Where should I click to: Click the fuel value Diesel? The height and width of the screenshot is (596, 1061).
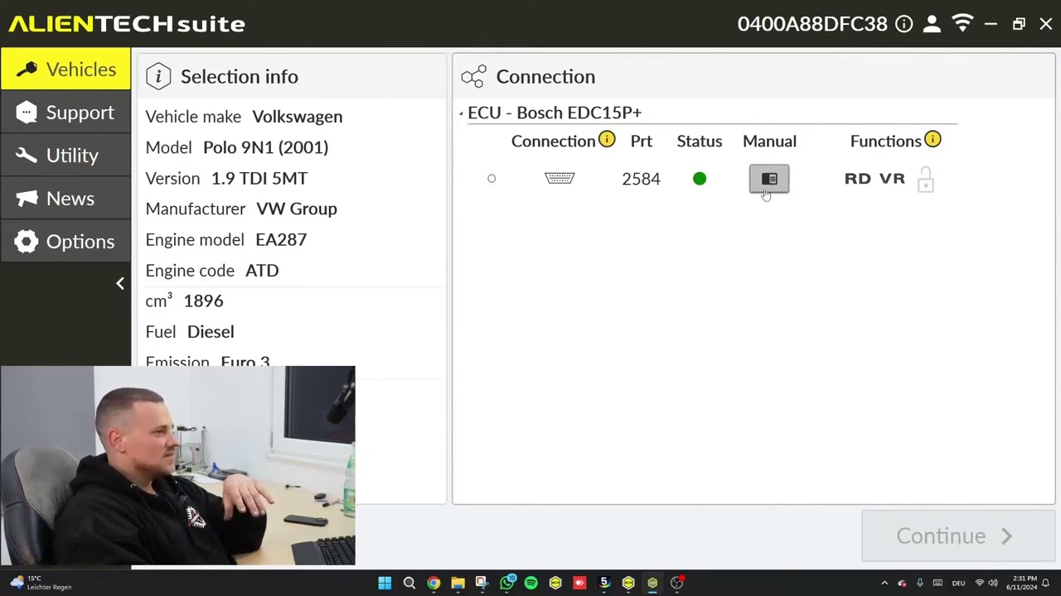click(x=211, y=331)
